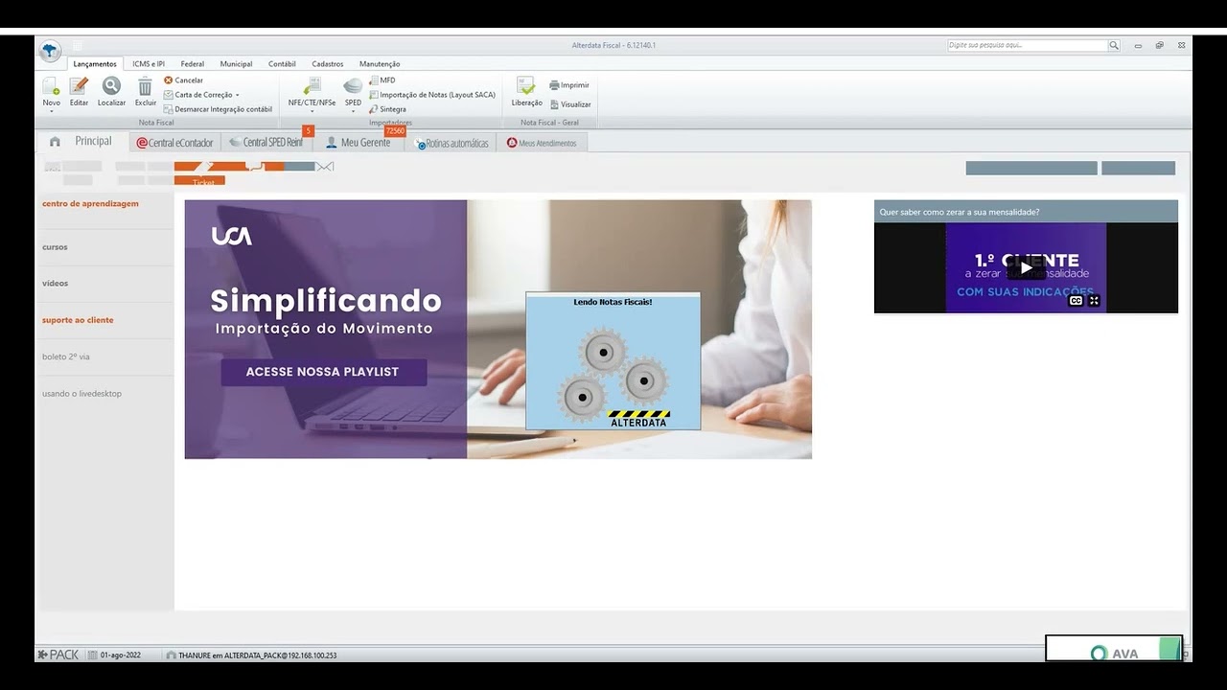Screen dimensions: 1227x690
Task: Expand the NFE/CTE/NFSe dropdown arrow
Action: pos(312,110)
